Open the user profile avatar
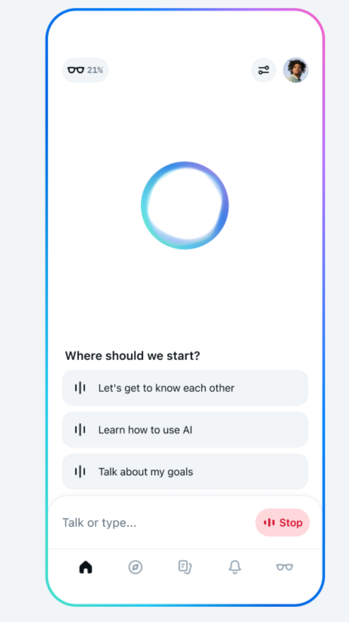 (296, 70)
